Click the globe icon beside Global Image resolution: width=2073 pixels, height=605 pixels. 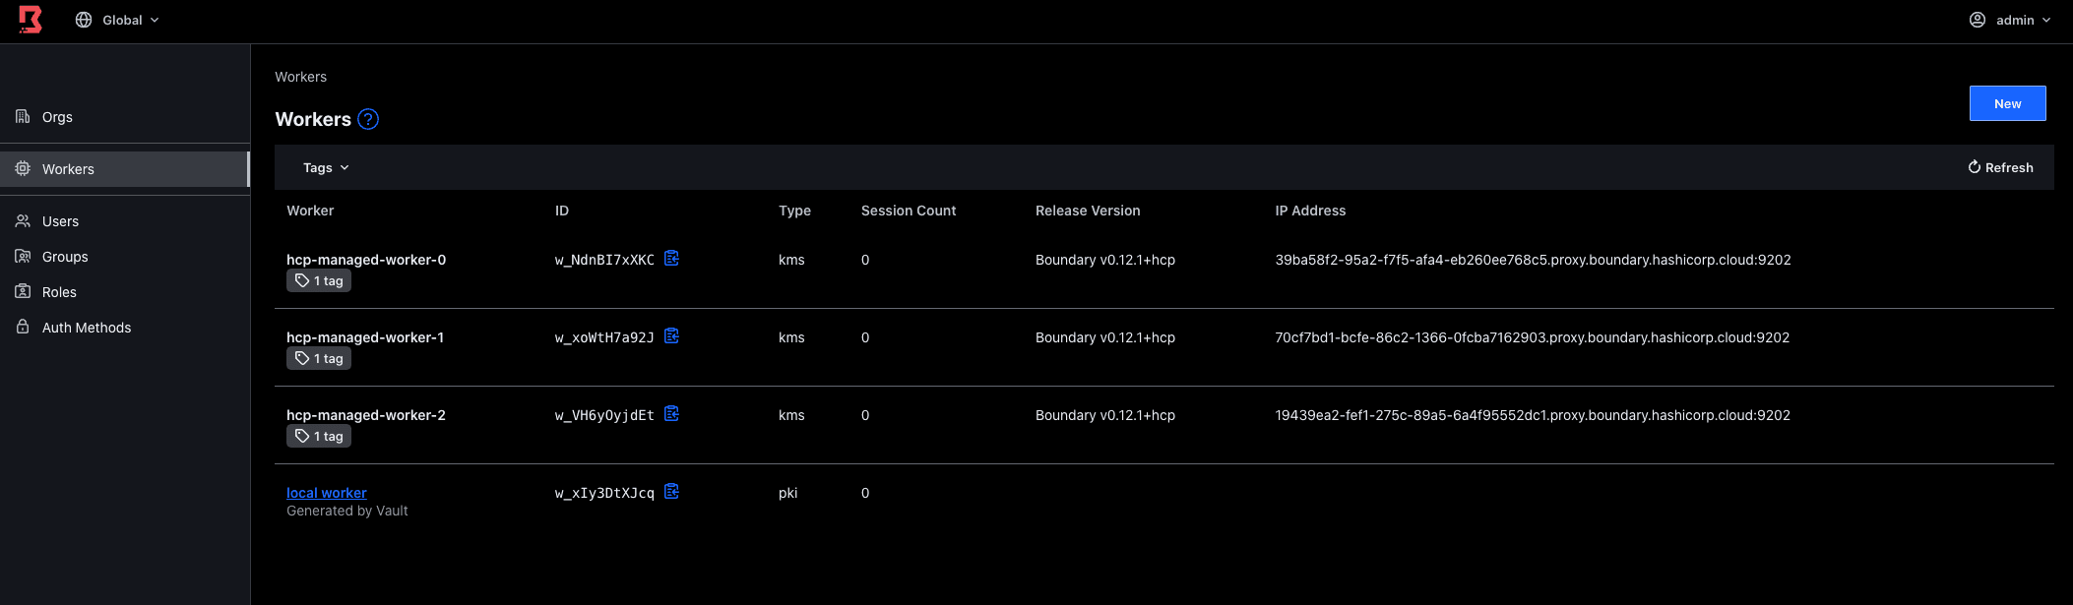pyautogui.click(x=84, y=20)
